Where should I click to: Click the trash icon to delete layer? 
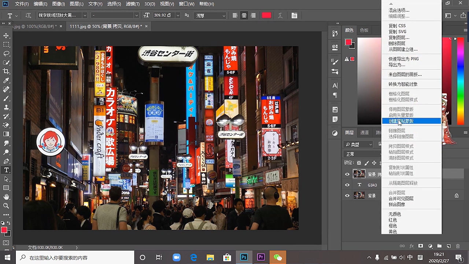(458, 246)
